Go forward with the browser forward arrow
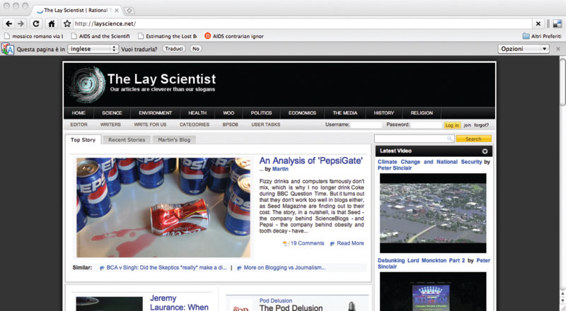 [21, 24]
